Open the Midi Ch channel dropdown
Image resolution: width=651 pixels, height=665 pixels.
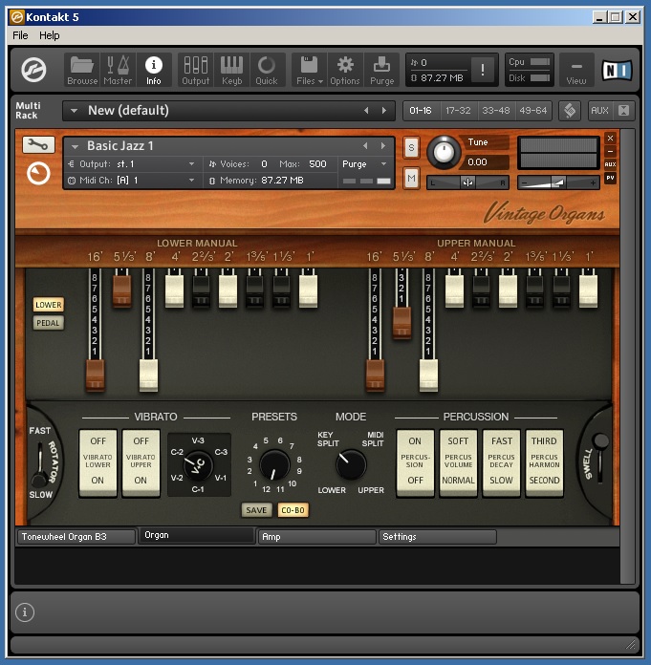tap(191, 180)
